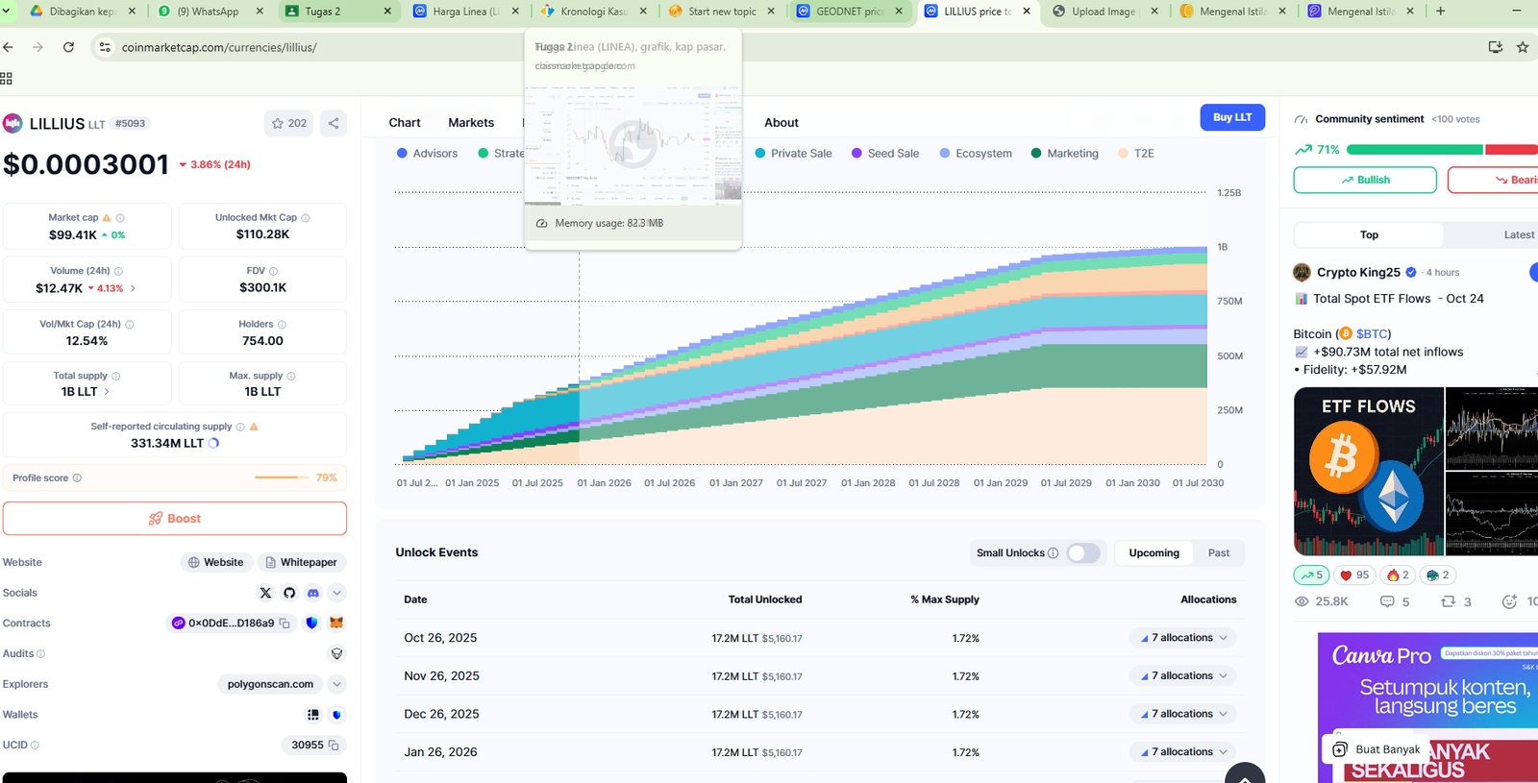The height and width of the screenshot is (783, 1538).
Task: Expand 7 allocations for Oct 26, 2025
Action: [1183, 638]
